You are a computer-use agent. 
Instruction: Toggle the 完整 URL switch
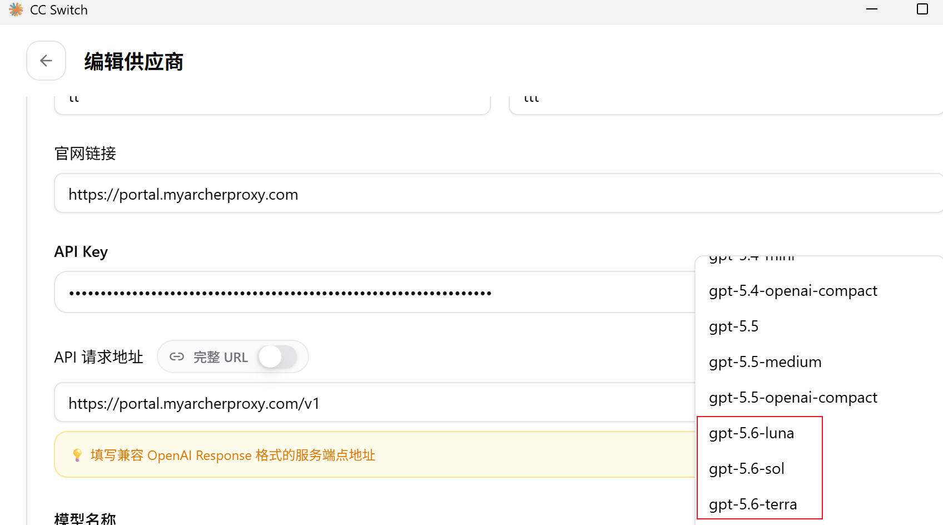[277, 357]
